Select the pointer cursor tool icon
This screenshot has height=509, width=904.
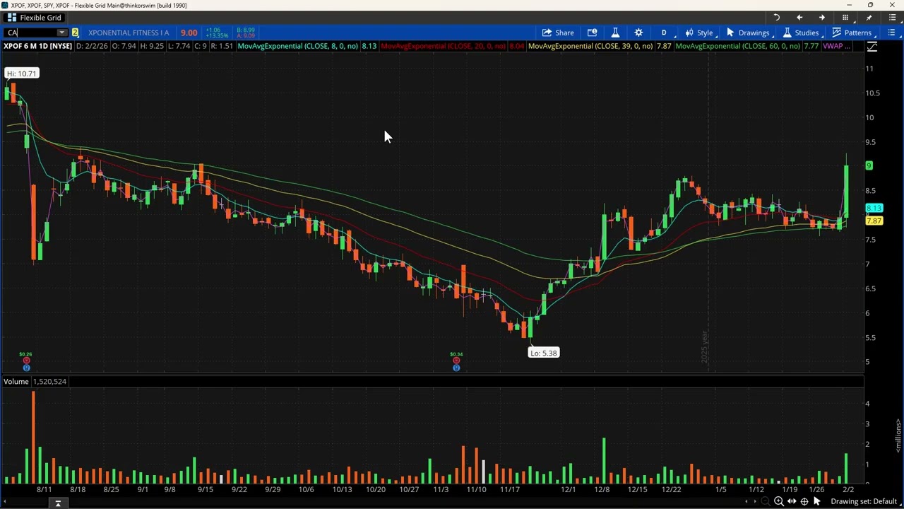817,502
